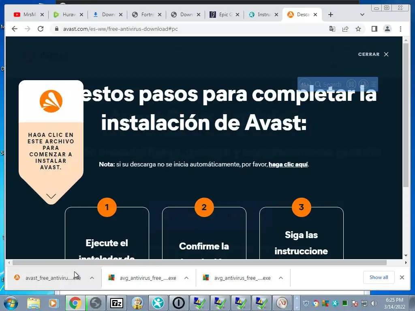The width and height of the screenshot is (415, 311).
Task: Open the 7z taskbar icon
Action: (116, 303)
